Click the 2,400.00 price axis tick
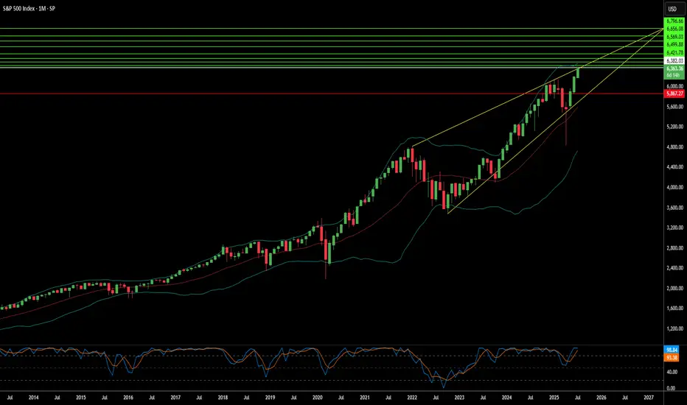 click(x=674, y=268)
